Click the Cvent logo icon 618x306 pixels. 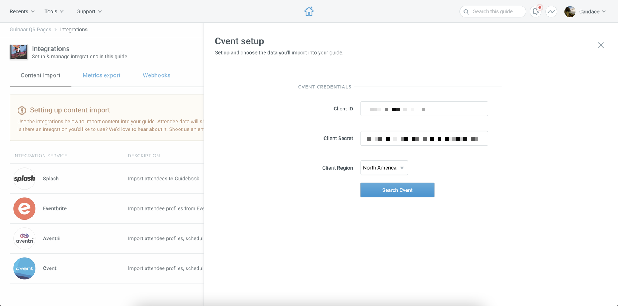tap(24, 268)
